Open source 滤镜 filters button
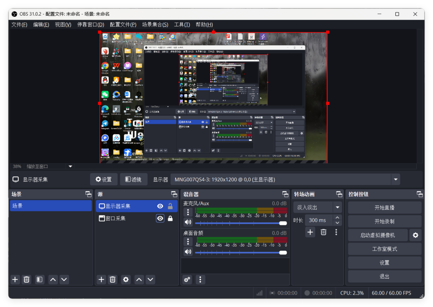 click(134, 179)
